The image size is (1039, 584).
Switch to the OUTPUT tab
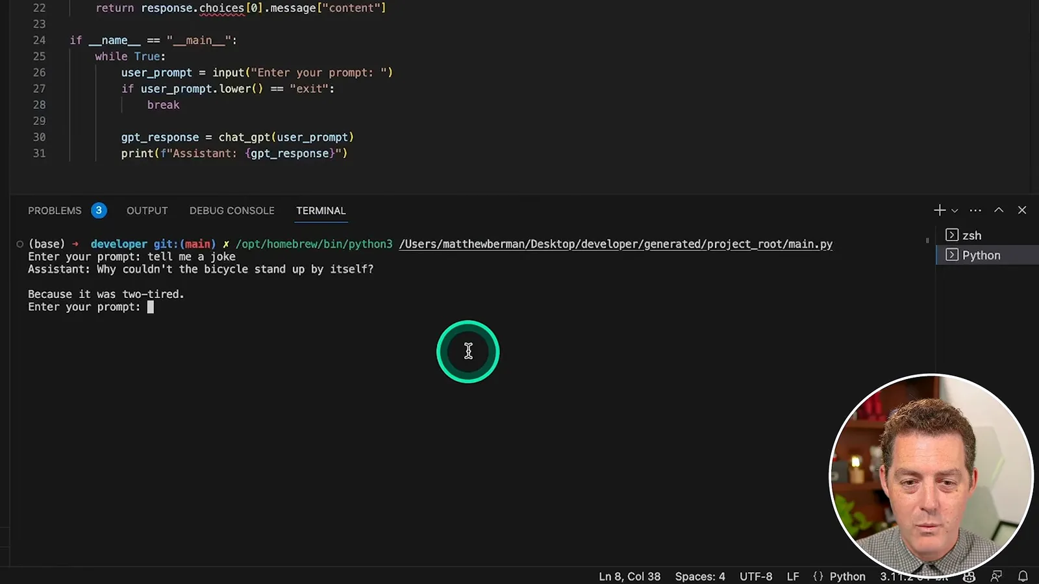[147, 211]
